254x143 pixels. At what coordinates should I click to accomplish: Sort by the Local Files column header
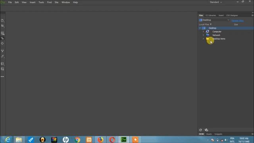205,25
